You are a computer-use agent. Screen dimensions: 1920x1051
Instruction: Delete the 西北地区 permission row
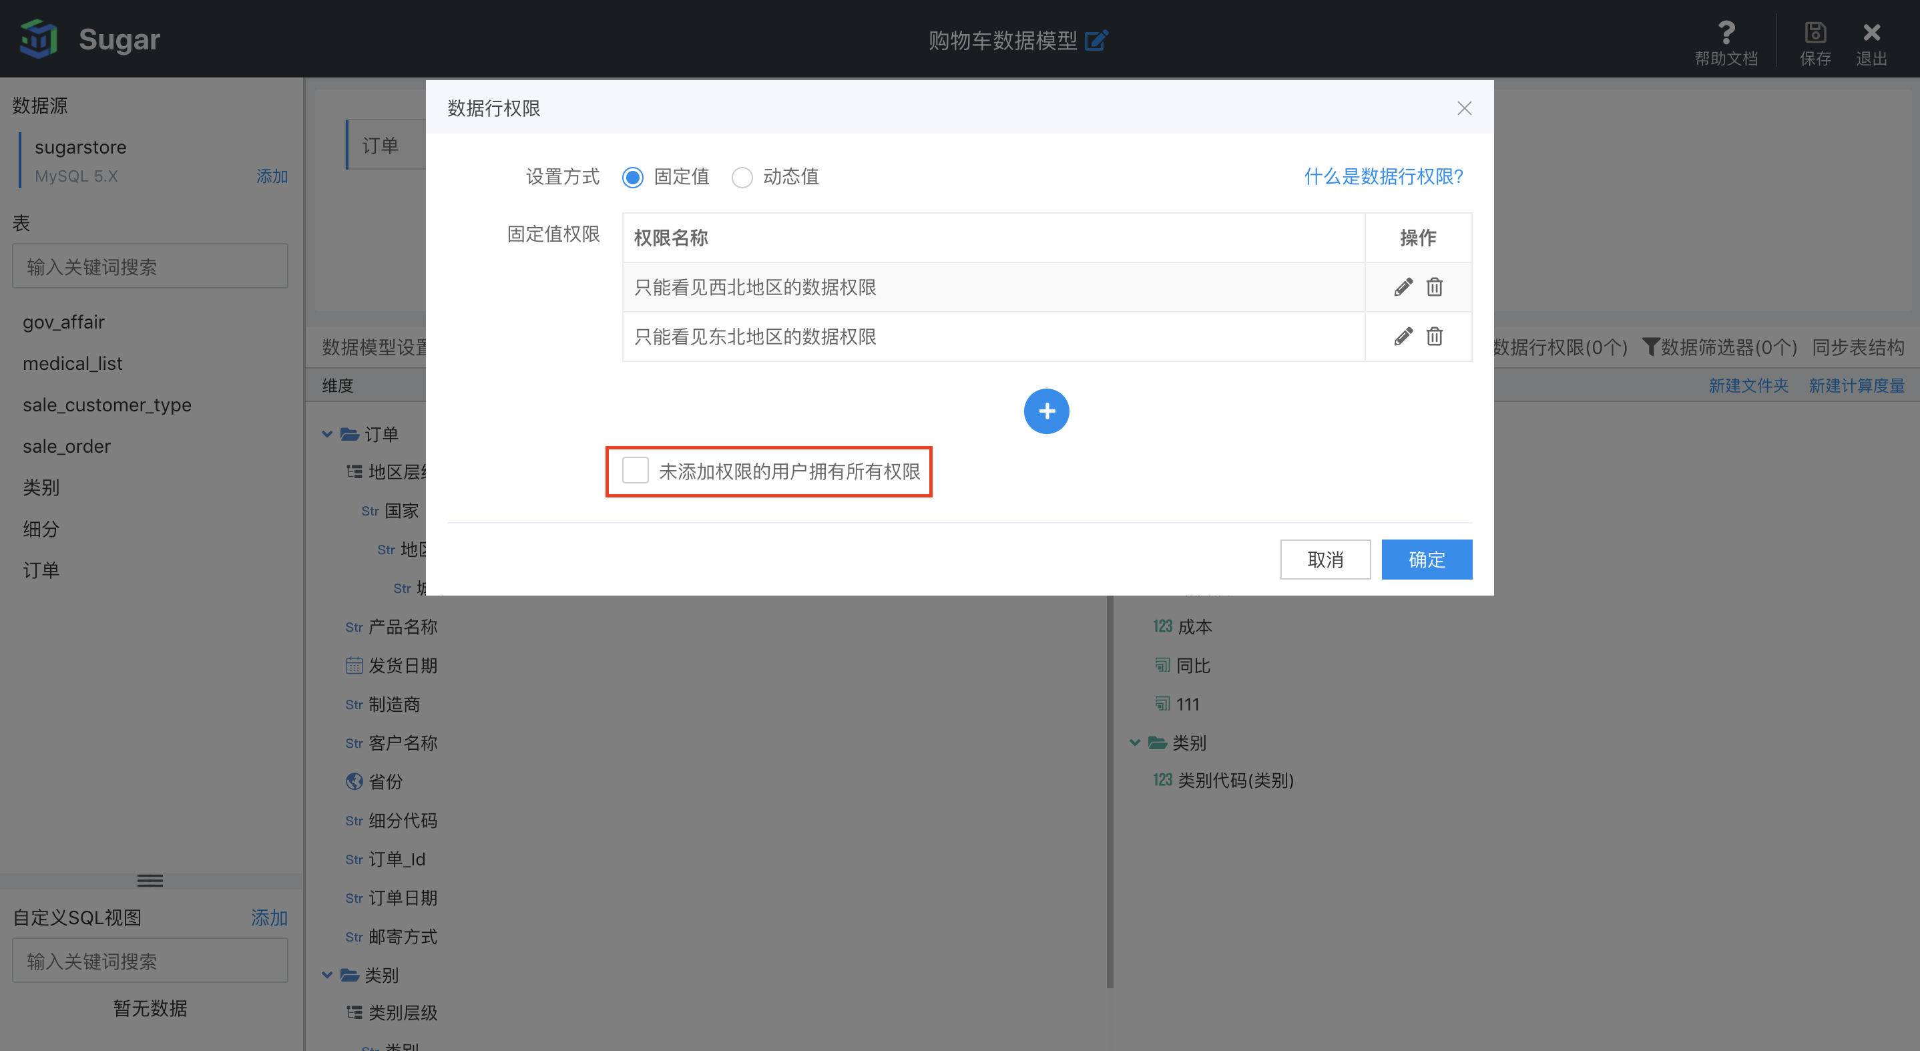(x=1434, y=287)
